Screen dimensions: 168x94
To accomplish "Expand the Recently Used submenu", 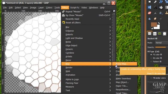I will point(87,19).
